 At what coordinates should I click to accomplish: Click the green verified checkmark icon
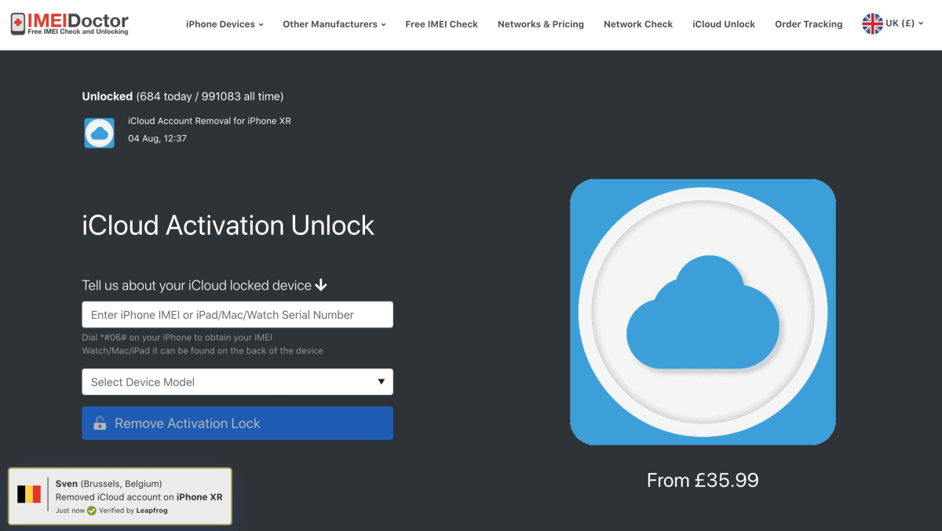(92, 511)
